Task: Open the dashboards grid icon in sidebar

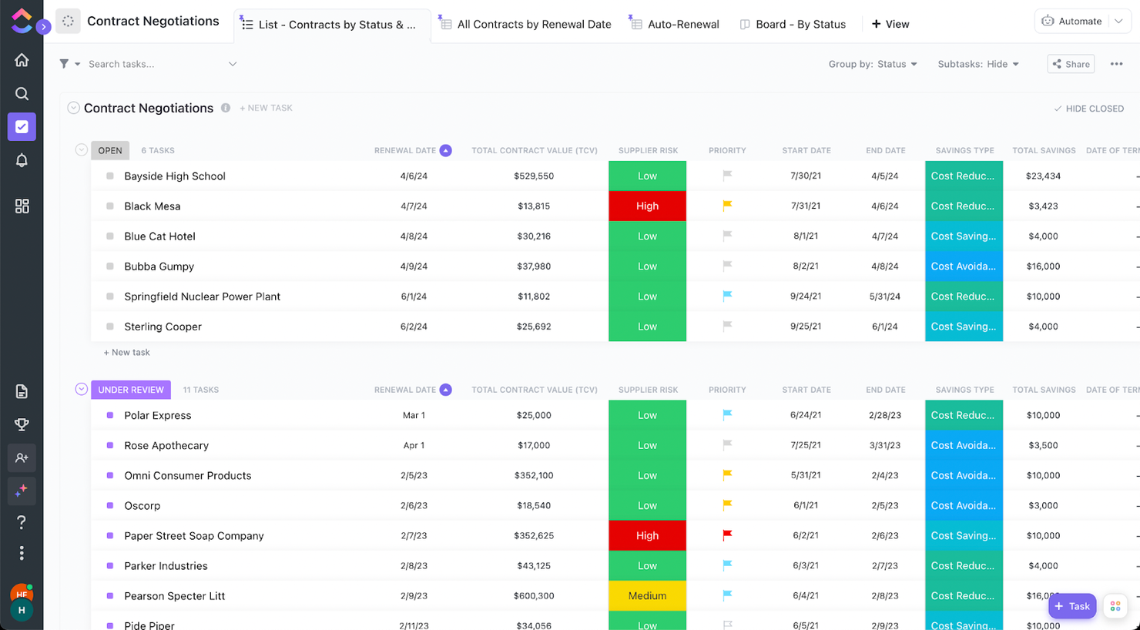Action: 22,206
